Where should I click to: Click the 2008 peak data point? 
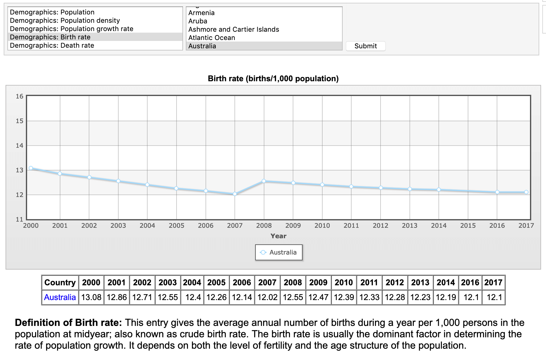[x=264, y=181]
